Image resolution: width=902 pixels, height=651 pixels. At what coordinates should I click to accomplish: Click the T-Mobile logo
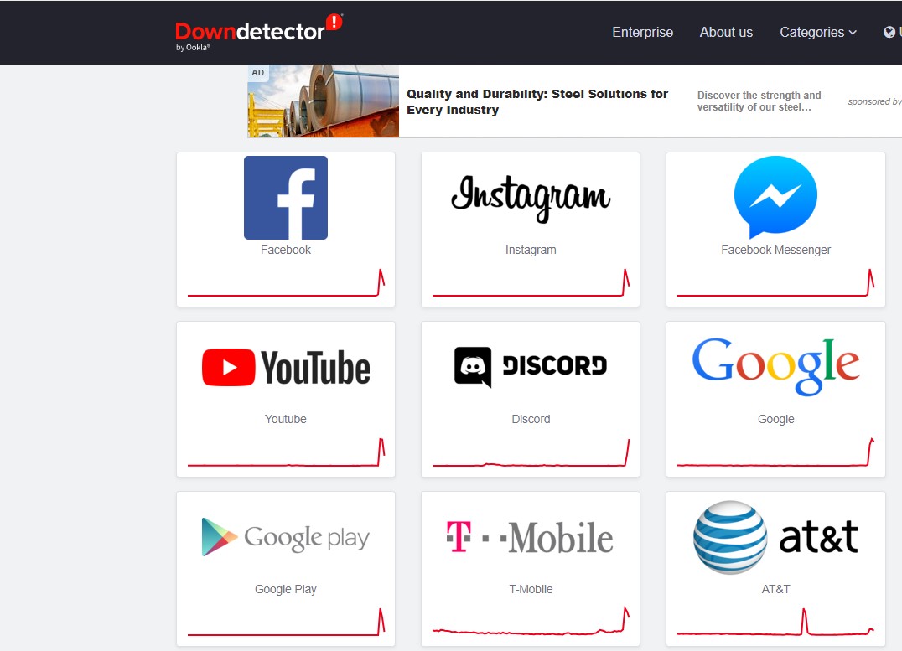click(531, 537)
